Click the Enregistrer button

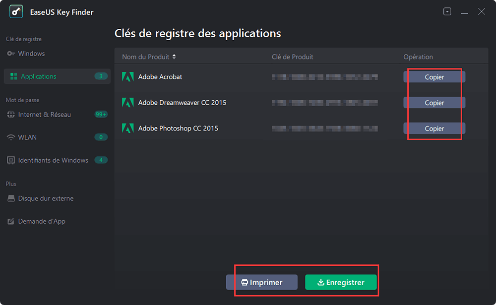click(341, 282)
